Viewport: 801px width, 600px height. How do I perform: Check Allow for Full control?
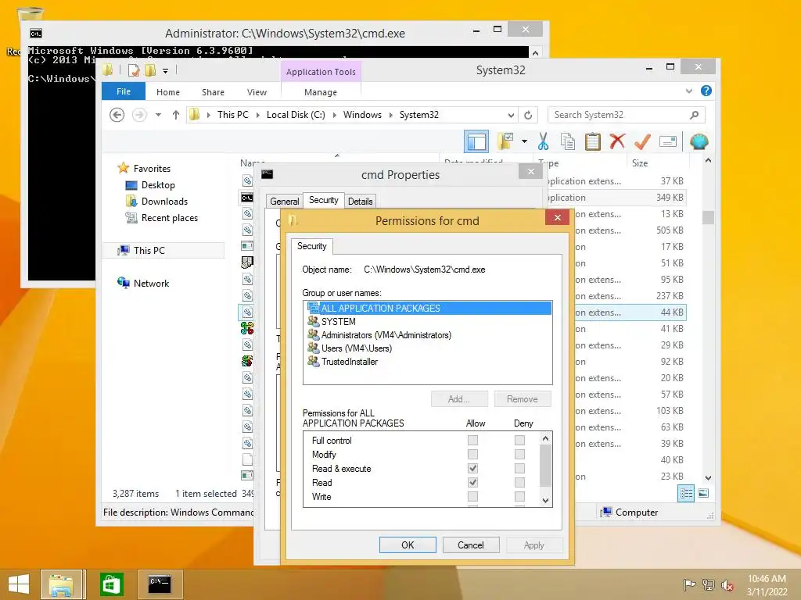(472, 440)
